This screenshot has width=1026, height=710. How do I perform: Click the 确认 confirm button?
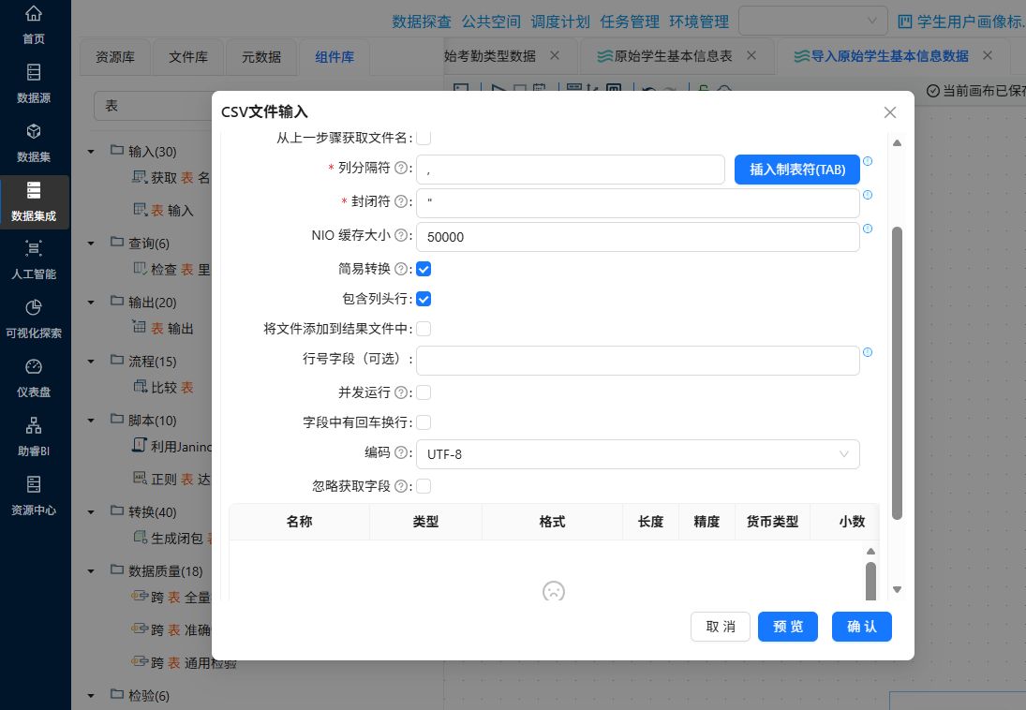pos(862,627)
